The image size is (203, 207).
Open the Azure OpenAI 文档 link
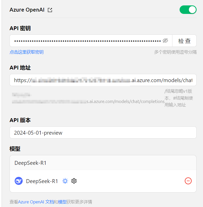click(36, 202)
